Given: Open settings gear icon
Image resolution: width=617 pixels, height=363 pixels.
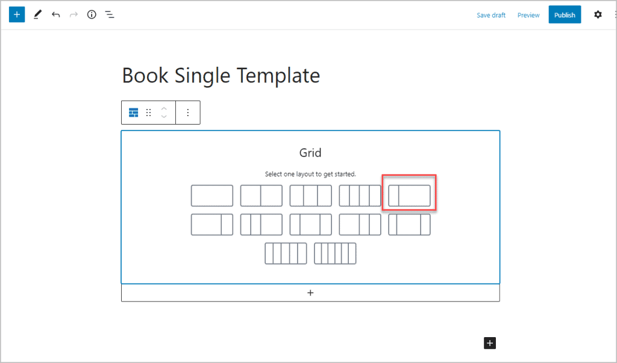Looking at the screenshot, I should tap(598, 15).
